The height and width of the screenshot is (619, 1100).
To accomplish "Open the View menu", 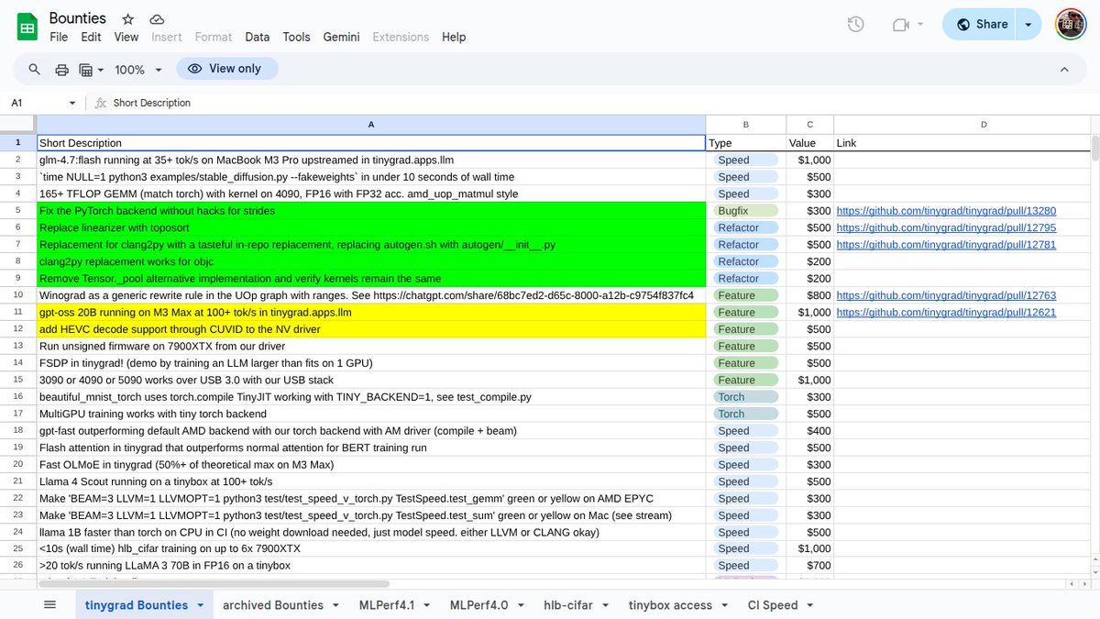I will pyautogui.click(x=126, y=37).
